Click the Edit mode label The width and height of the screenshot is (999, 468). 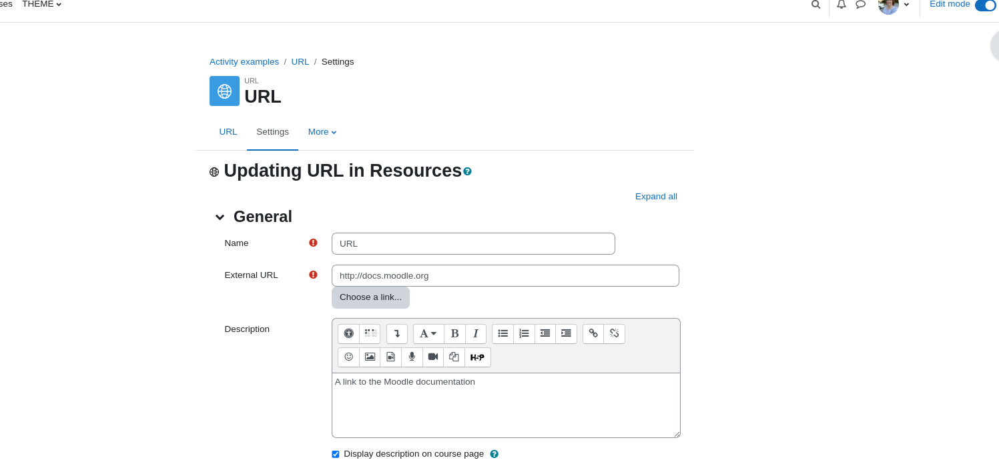point(950,4)
